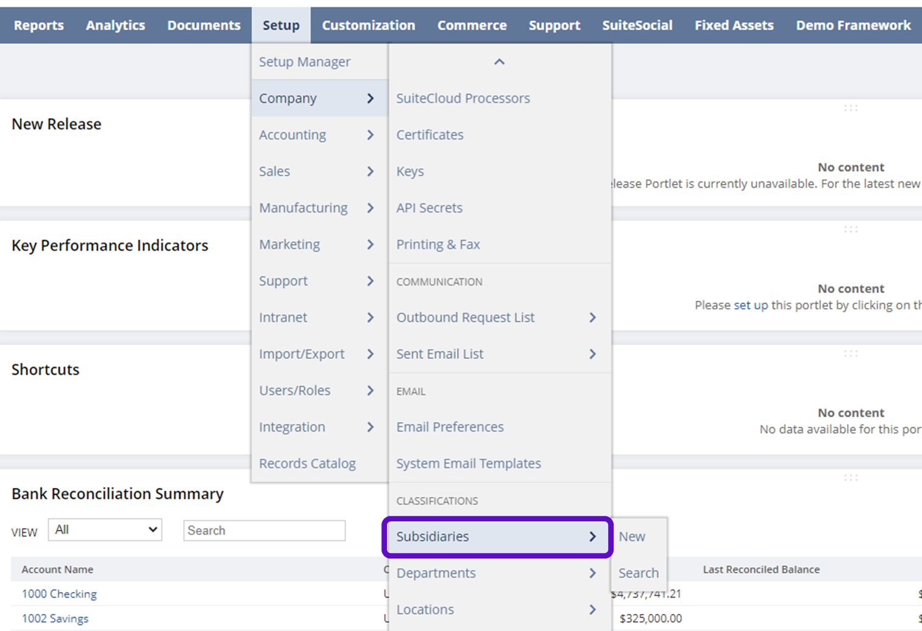Select New under Subsidiaries
The width and height of the screenshot is (922, 631).
pos(632,537)
